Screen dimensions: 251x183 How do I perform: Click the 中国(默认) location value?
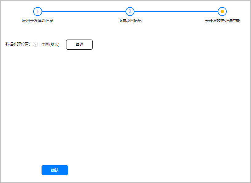click(50, 44)
